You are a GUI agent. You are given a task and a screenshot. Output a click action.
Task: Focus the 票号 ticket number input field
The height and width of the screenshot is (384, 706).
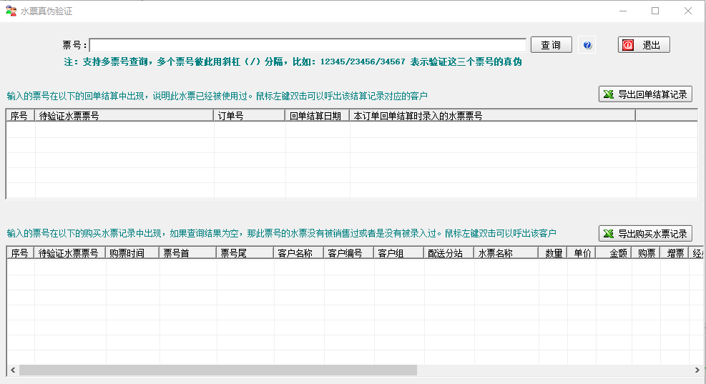coord(308,45)
